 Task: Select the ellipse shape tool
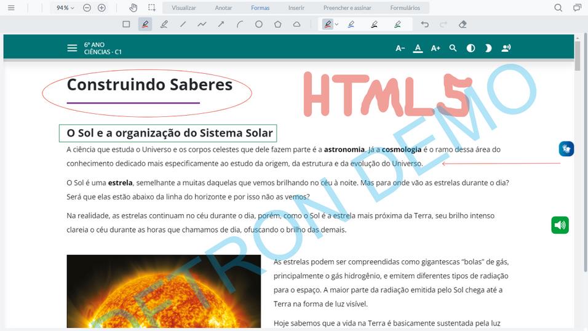coord(259,25)
